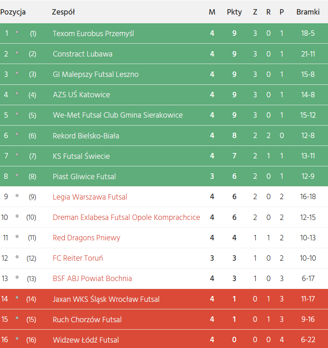Click the trend dot in the Dreman Exlabesa row

click(17, 216)
